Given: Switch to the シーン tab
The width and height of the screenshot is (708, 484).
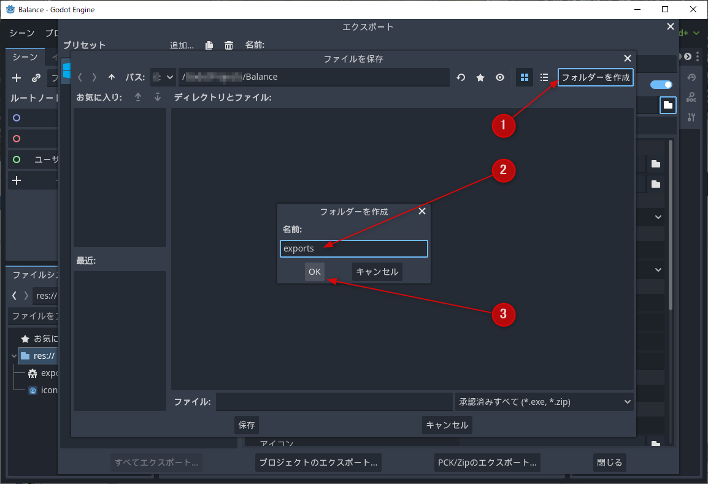Looking at the screenshot, I should coord(25,56).
